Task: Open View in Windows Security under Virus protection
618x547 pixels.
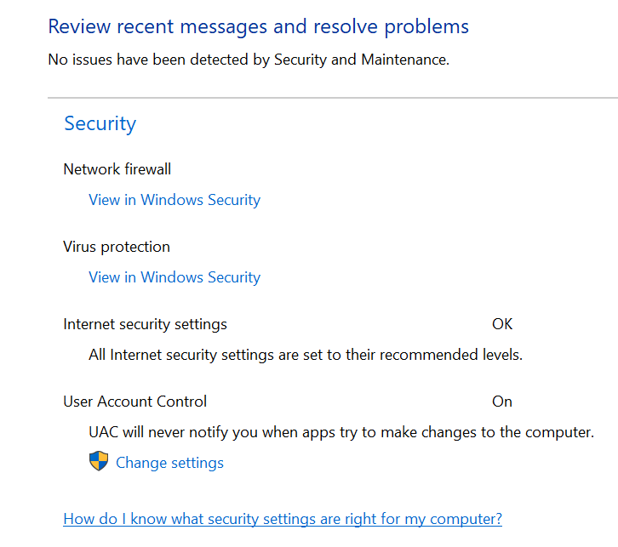Action: [175, 277]
